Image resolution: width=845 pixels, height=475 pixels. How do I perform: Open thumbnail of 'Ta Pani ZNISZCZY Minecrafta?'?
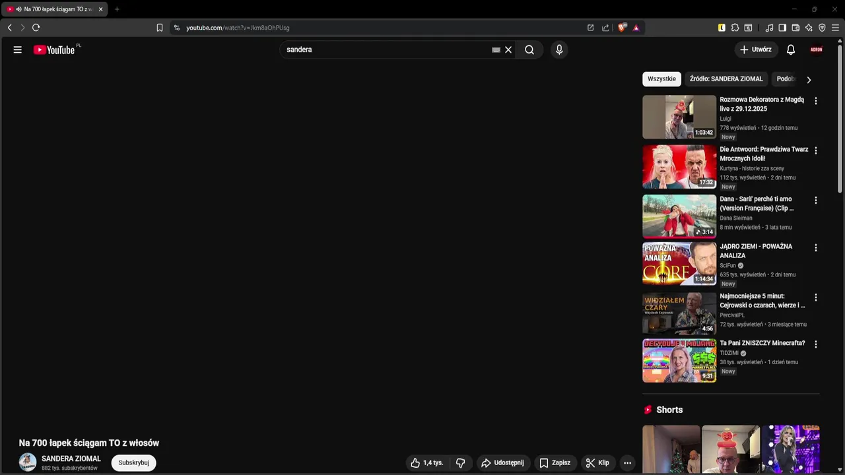pos(679,361)
